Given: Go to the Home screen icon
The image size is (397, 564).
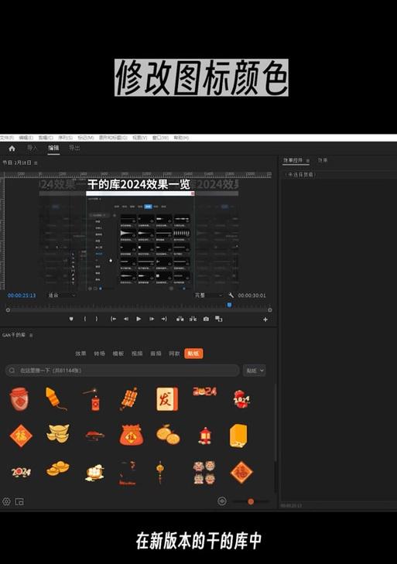Looking at the screenshot, I should coord(12,149).
